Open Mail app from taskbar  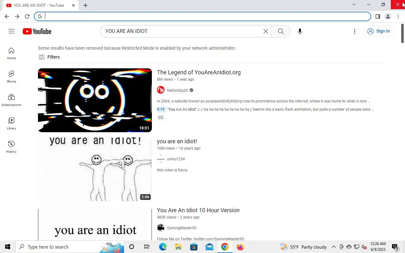209,247
